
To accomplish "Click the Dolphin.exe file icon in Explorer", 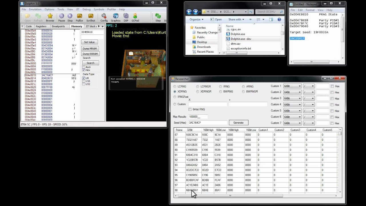I will pos(228,34).
